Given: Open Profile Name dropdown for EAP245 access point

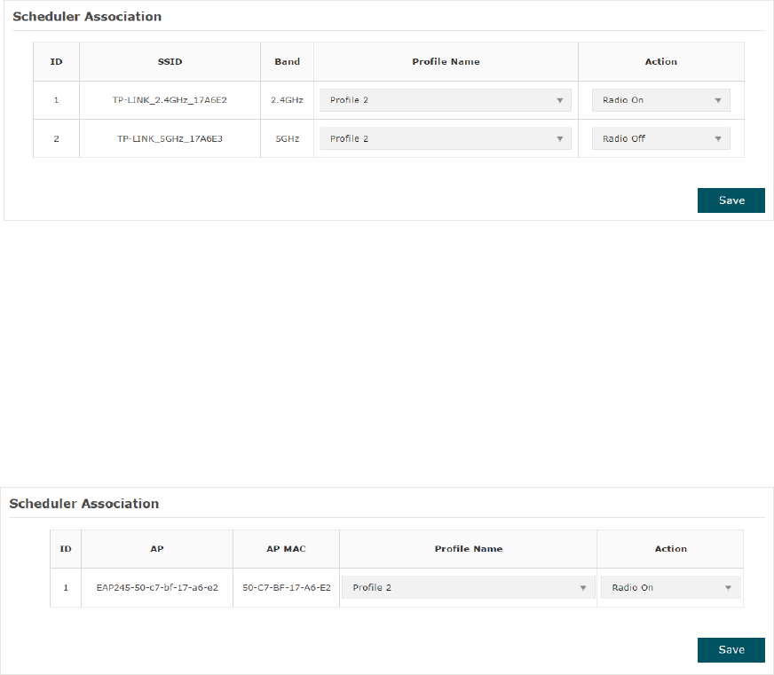Looking at the screenshot, I should click(469, 588).
